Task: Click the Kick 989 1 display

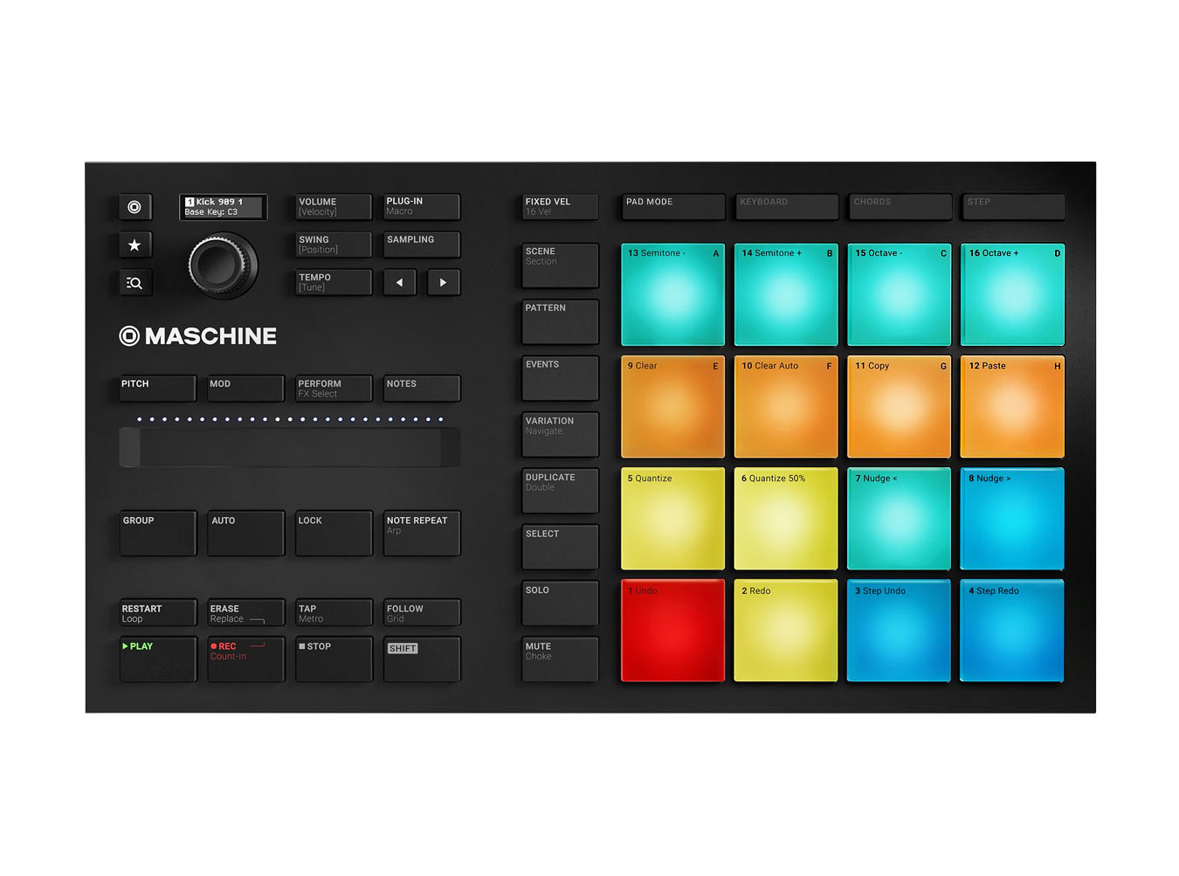Action: click(x=223, y=207)
